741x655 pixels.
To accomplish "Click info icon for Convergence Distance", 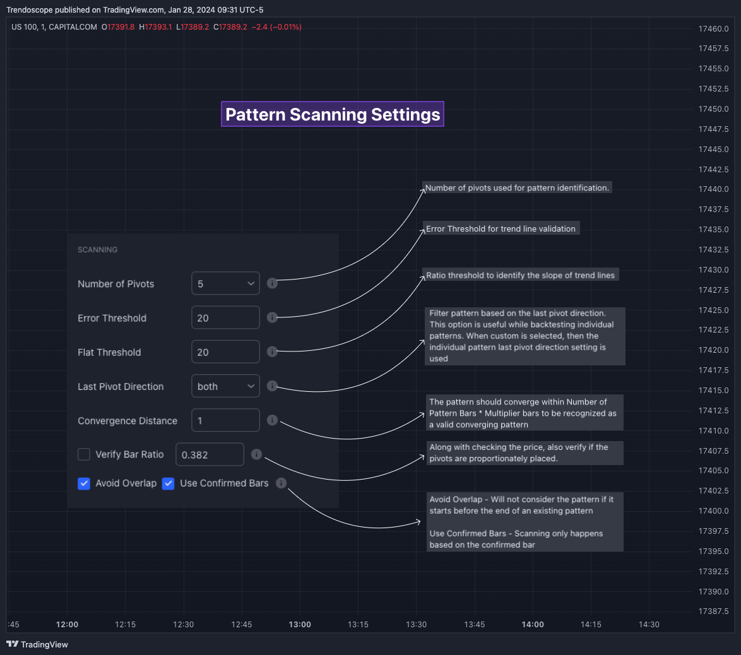I will pyautogui.click(x=272, y=420).
